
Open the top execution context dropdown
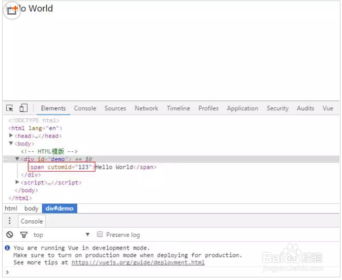(x=61, y=235)
